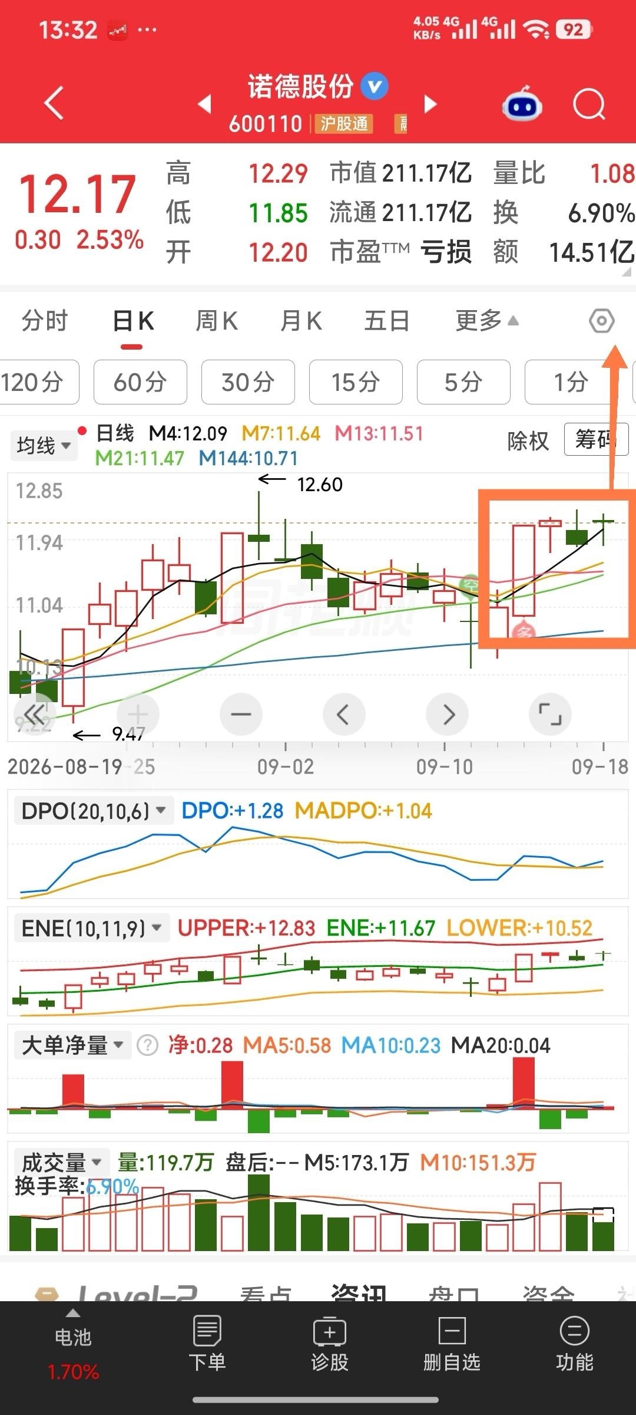Switch to 分时 tab
The height and width of the screenshot is (1415, 636).
pyautogui.click(x=45, y=321)
